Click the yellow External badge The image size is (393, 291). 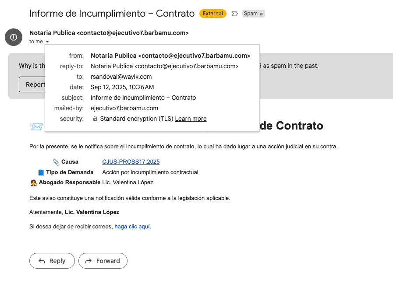[x=213, y=14]
